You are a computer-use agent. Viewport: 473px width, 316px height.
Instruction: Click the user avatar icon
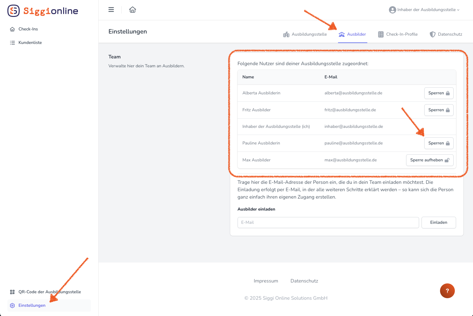pyautogui.click(x=392, y=10)
